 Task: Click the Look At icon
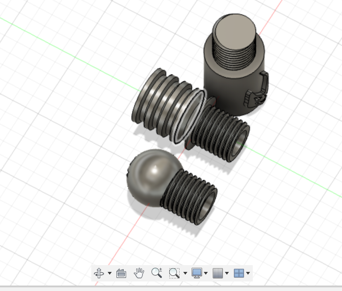(x=121, y=273)
